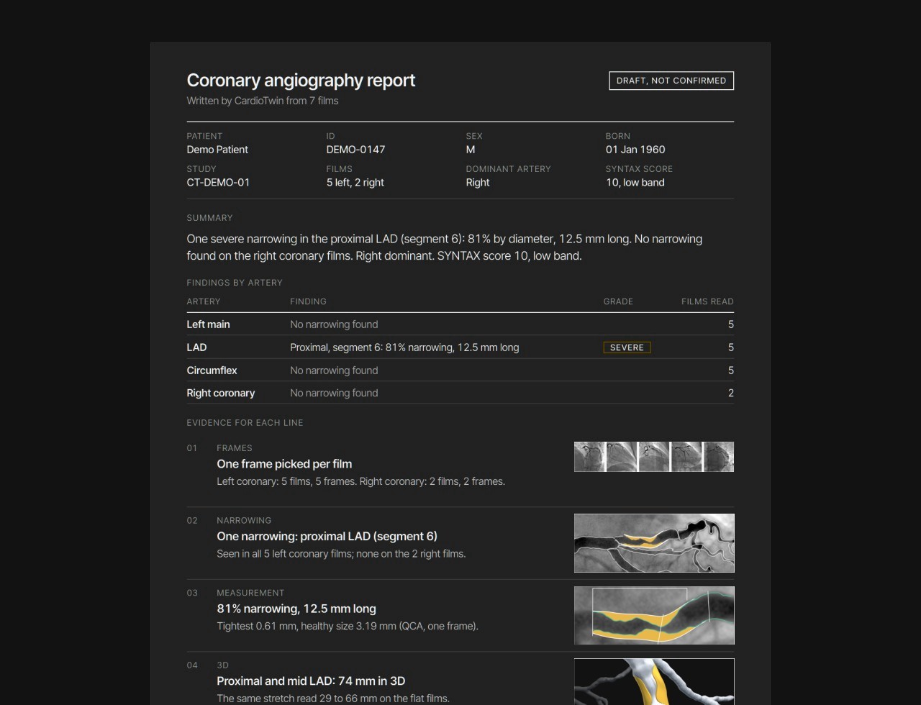
Task: Click the One frame picked per film heading
Action: click(x=284, y=464)
